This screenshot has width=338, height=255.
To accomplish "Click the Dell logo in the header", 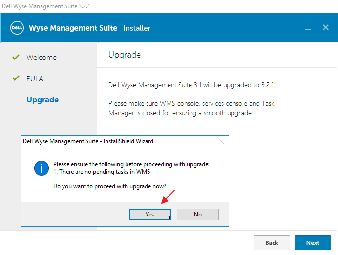I will 17,28.
